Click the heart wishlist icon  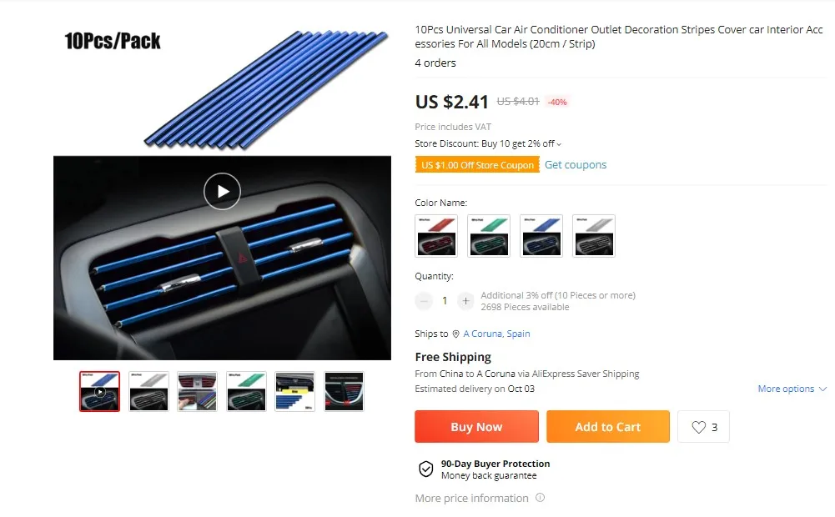[698, 427]
